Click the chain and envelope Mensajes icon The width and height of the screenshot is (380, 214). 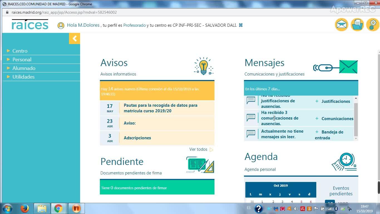[x=335, y=67]
